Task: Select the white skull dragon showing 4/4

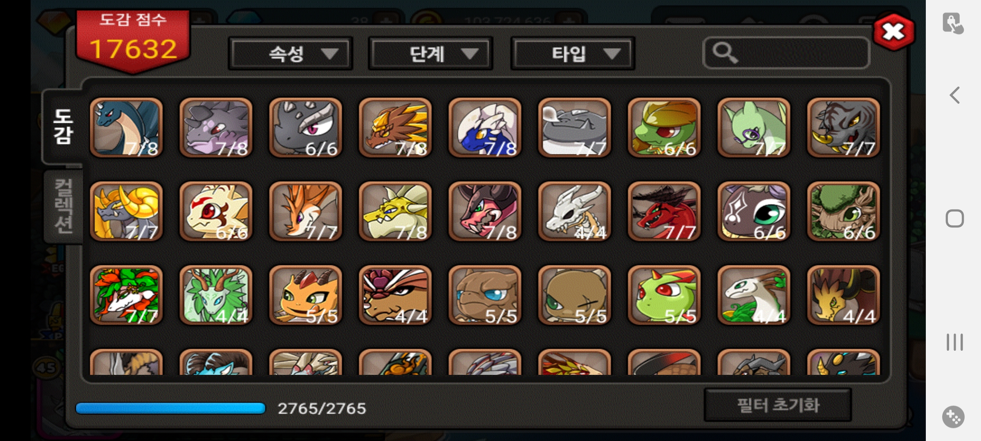Action: tap(575, 211)
